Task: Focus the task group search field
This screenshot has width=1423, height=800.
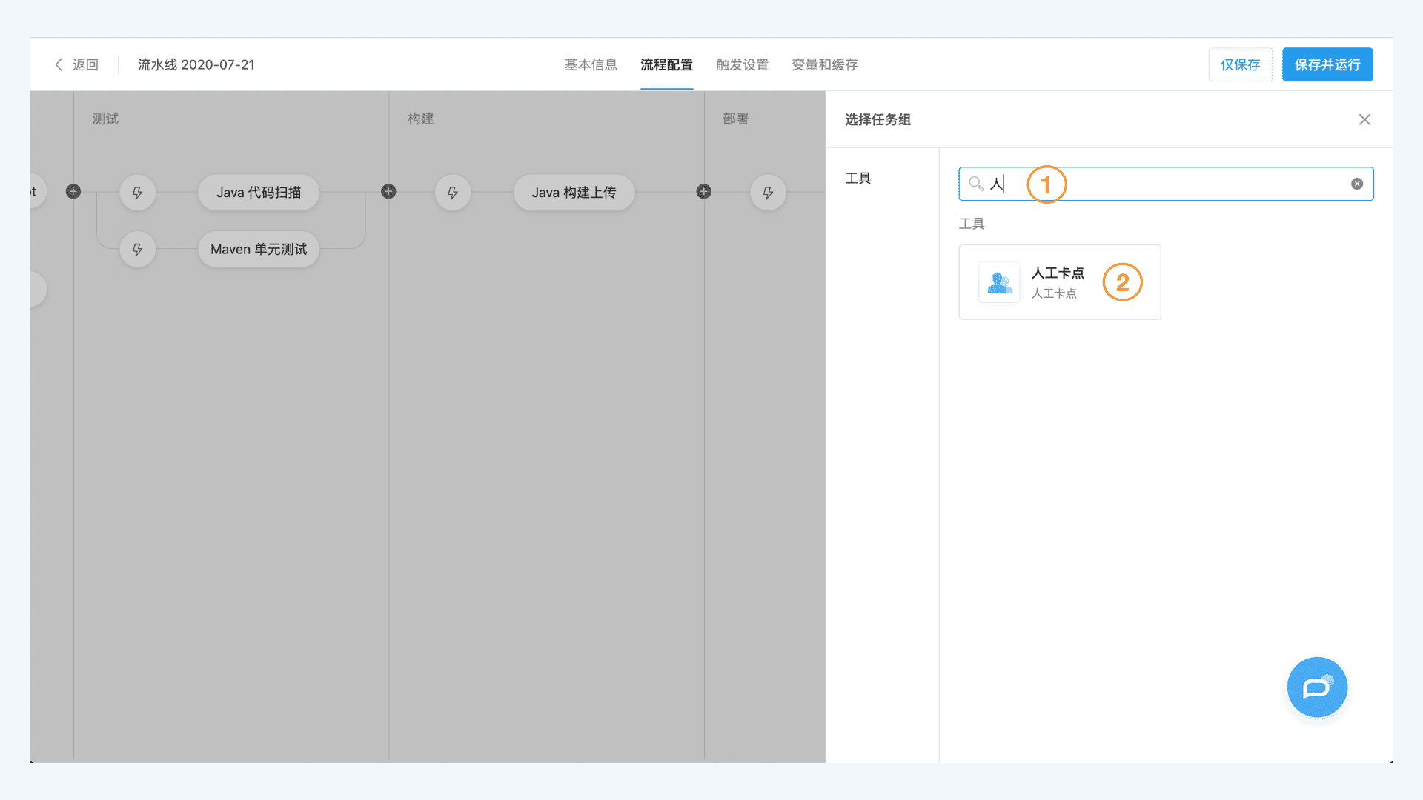Action: [x=1186, y=184]
